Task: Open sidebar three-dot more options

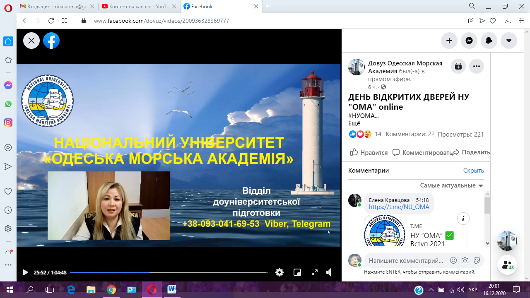Action: pos(8,265)
